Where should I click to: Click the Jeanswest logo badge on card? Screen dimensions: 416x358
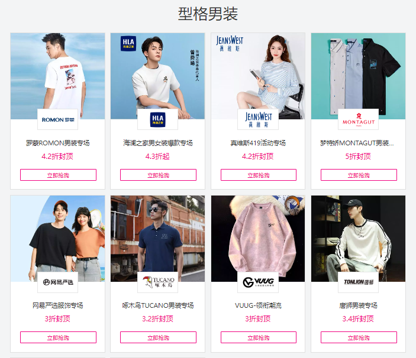pos(258,119)
